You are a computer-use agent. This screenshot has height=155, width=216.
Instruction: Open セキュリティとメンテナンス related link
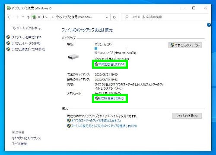[26, 138]
